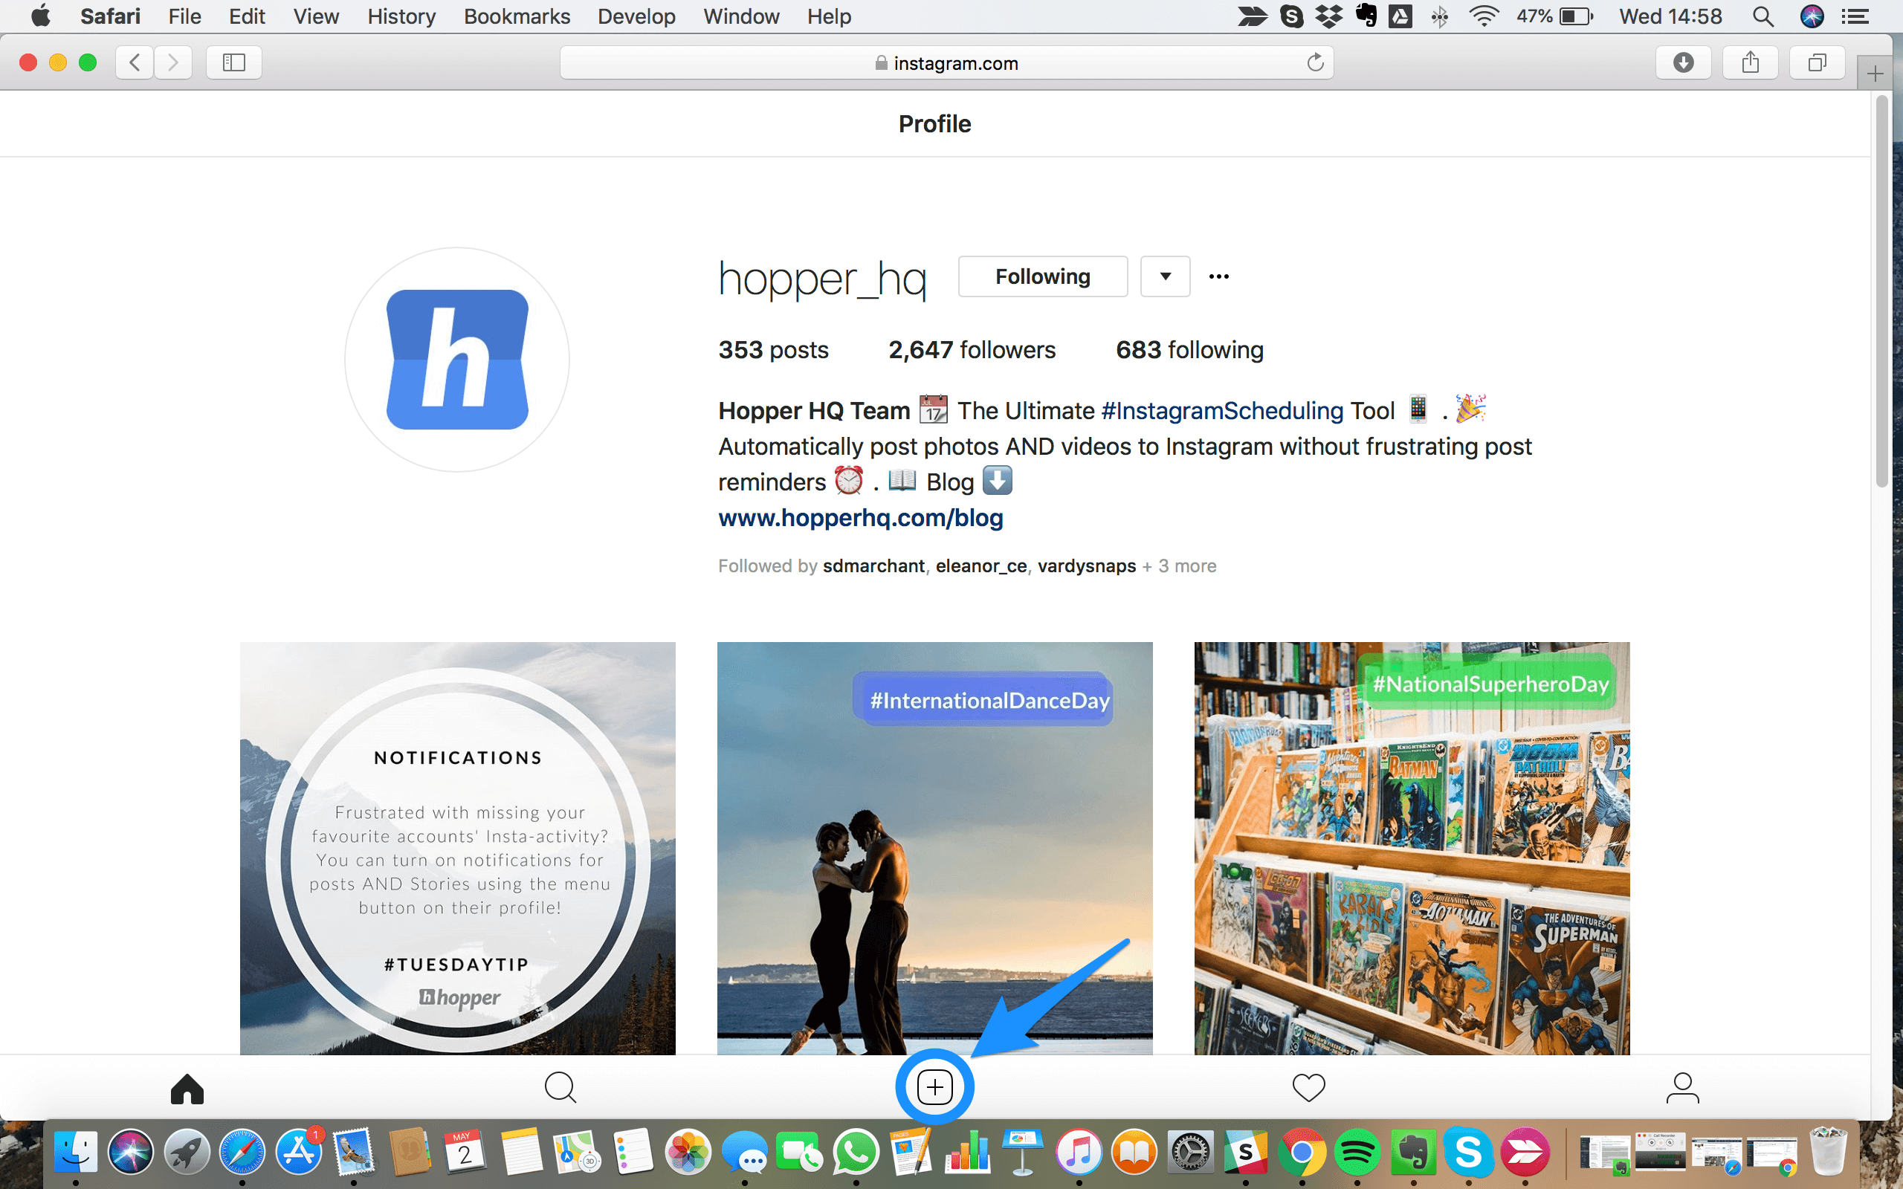The image size is (1903, 1189).
Task: Open www.hopperhq.com/blog link
Action: coord(860,518)
